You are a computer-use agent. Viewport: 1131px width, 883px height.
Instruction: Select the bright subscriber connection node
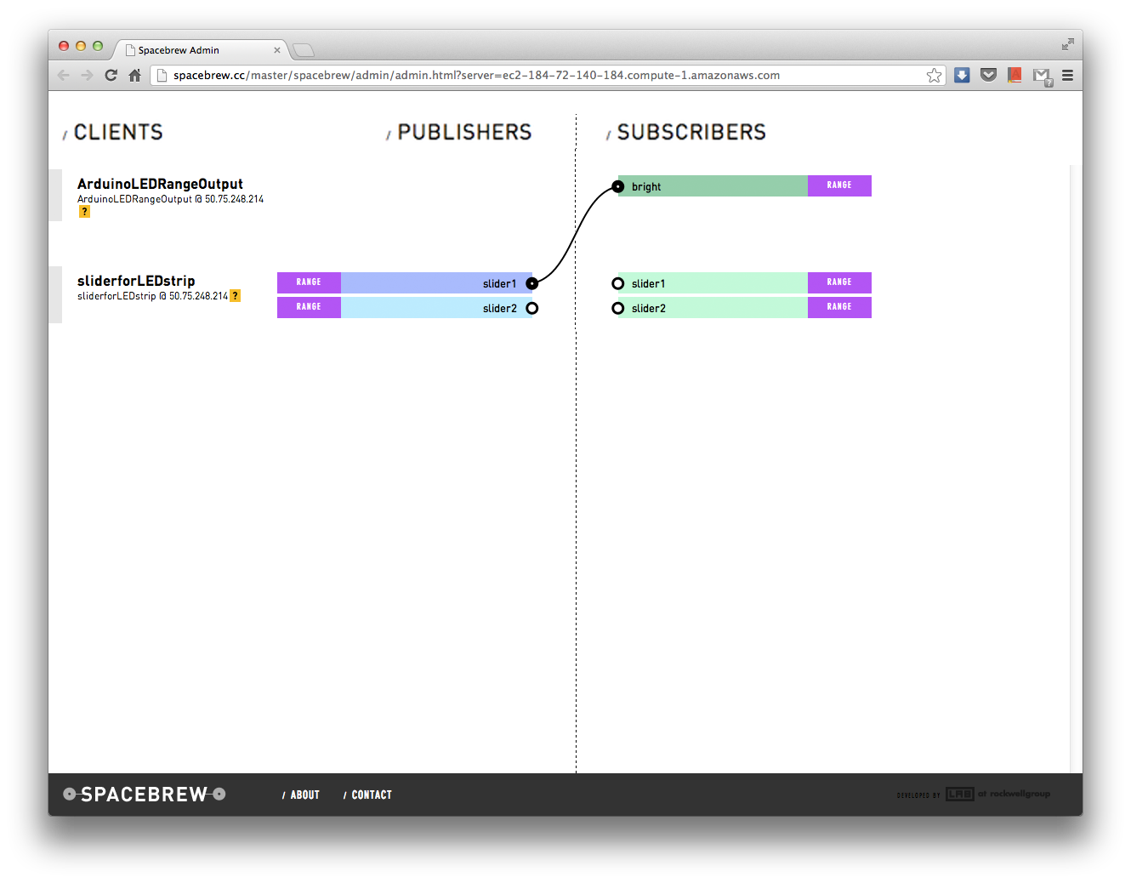(x=618, y=186)
